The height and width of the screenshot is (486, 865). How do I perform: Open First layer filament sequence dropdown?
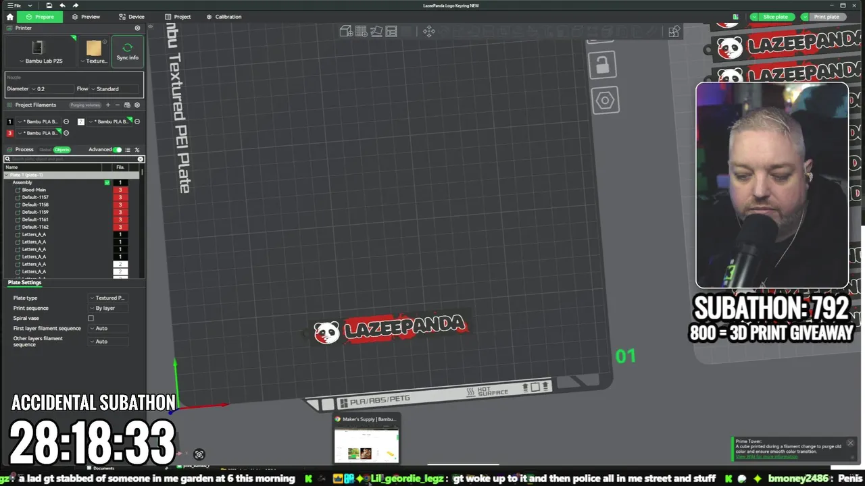108,328
